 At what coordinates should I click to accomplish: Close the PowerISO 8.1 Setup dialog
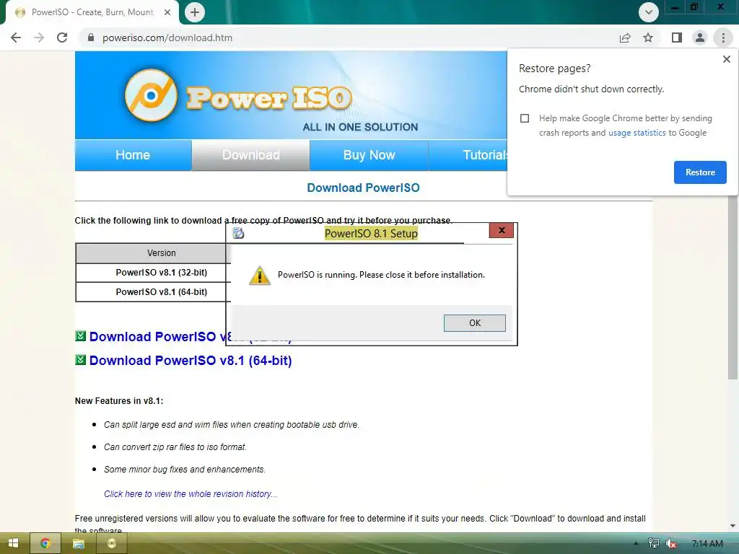[502, 230]
